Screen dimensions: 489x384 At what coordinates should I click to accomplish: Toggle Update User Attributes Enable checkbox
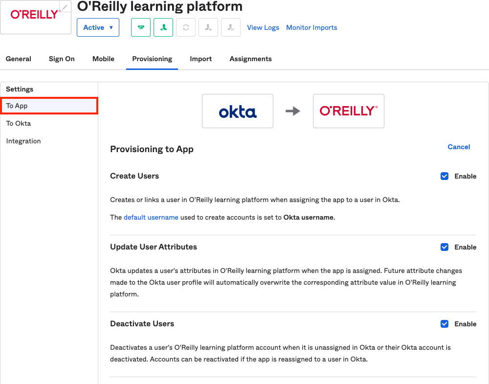[x=445, y=247]
